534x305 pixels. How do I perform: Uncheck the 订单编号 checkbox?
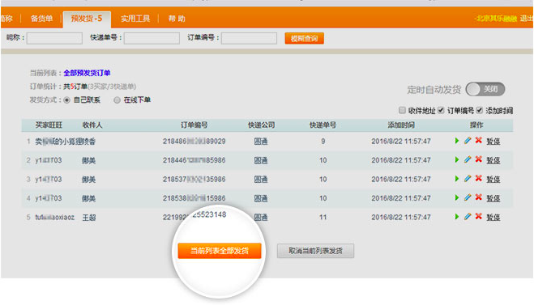[x=441, y=110]
